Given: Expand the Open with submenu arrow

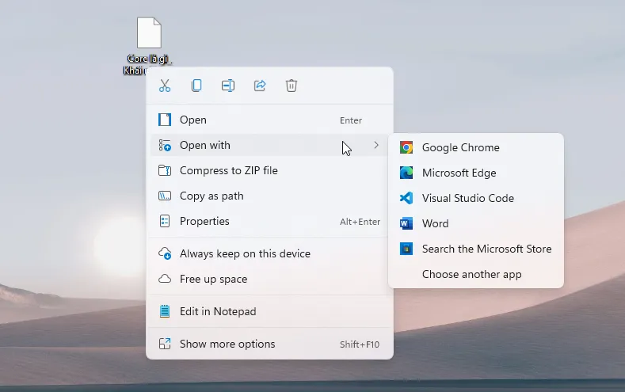Looking at the screenshot, I should point(376,145).
